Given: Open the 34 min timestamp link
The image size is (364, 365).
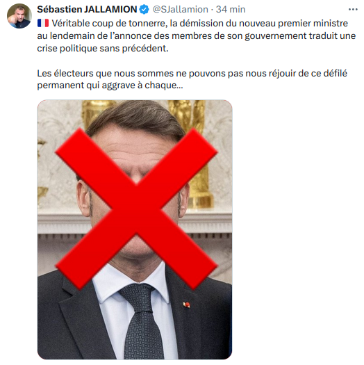Looking at the screenshot, I should pyautogui.click(x=231, y=10).
